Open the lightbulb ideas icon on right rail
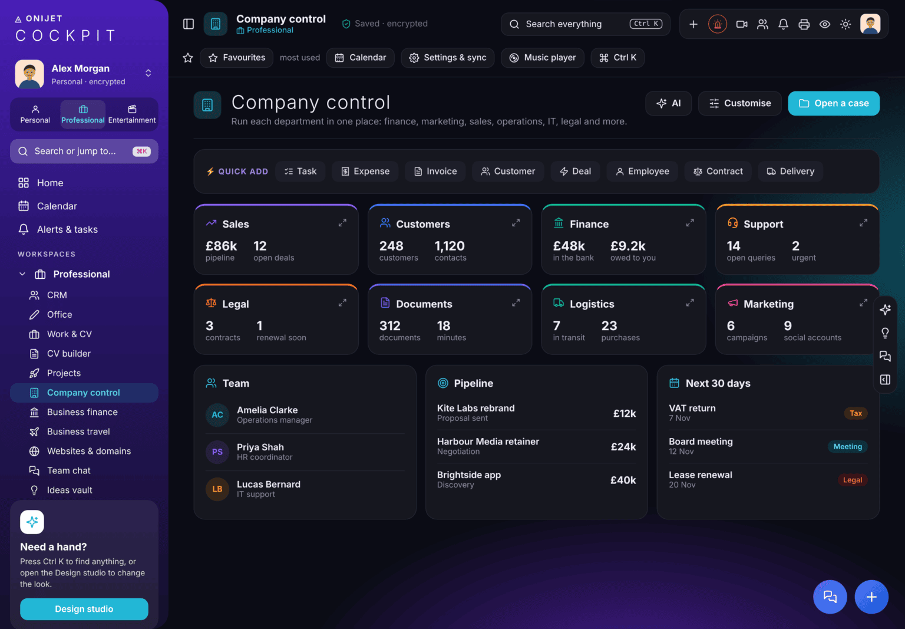This screenshot has width=905, height=629. [885, 333]
